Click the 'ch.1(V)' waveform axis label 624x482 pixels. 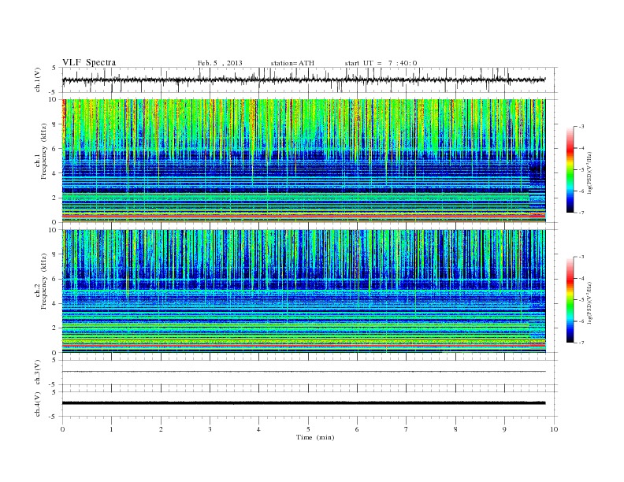[38, 79]
